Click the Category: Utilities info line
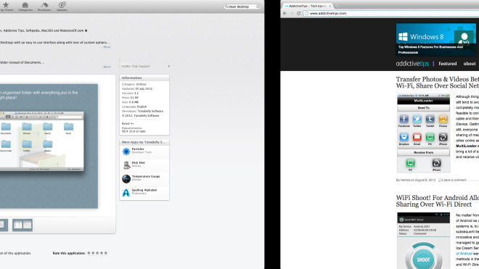479x269 pixels. (134, 84)
